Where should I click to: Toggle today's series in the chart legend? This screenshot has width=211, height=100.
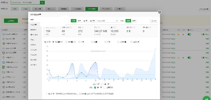point(96,84)
